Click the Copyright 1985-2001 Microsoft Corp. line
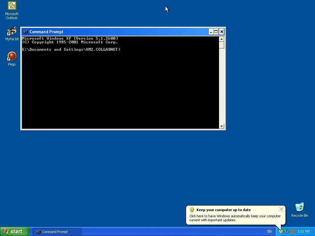This screenshot has height=236, width=315. 70,42
